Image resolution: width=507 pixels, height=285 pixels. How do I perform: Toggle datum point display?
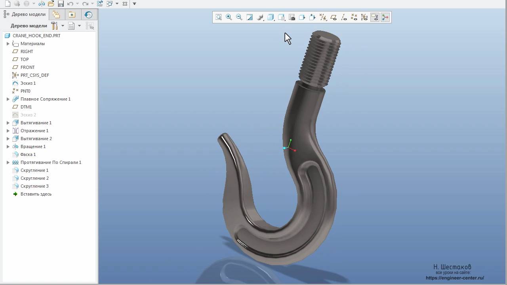(354, 17)
